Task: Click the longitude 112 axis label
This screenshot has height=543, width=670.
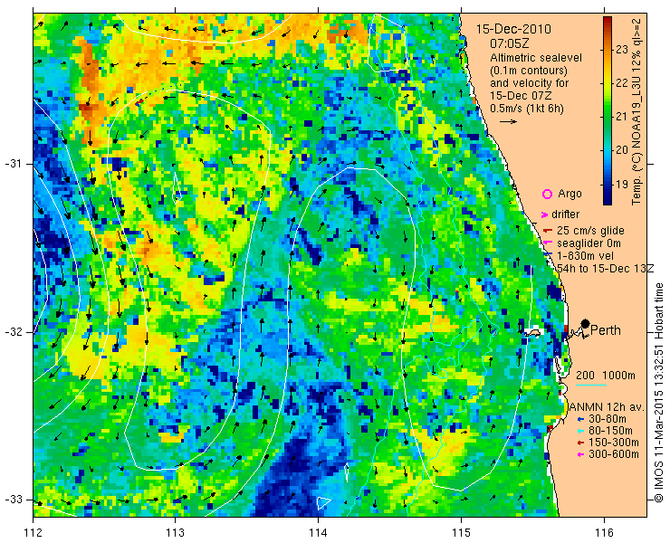Action: (33, 533)
